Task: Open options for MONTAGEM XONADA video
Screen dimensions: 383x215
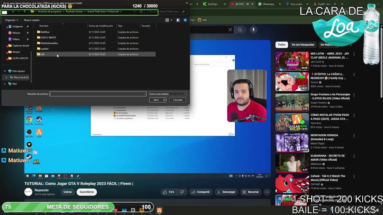Action: tap(354, 136)
